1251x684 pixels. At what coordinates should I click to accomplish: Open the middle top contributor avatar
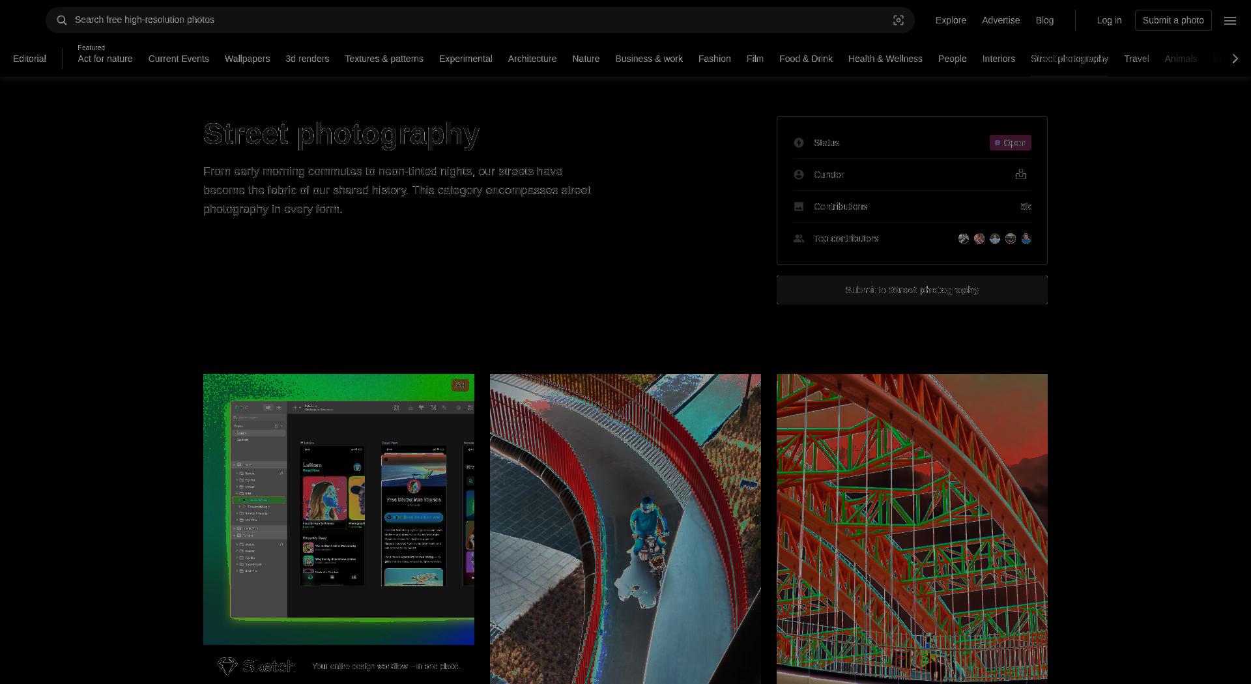click(995, 238)
